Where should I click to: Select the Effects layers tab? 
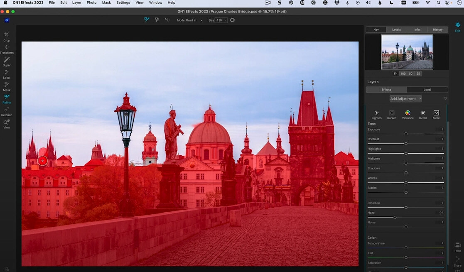click(x=386, y=90)
